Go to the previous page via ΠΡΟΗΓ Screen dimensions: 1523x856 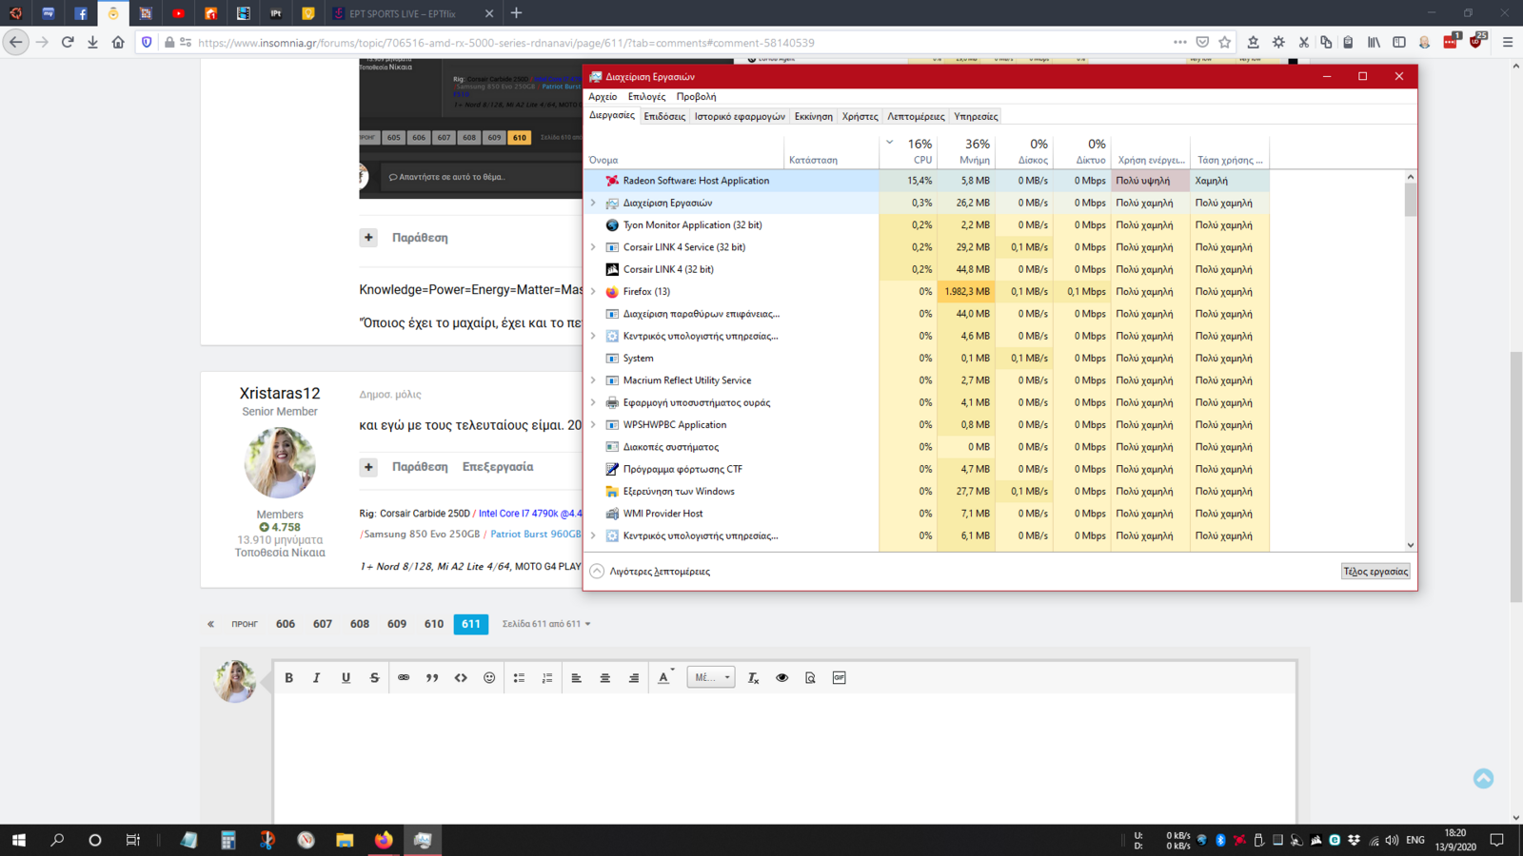[x=245, y=624]
